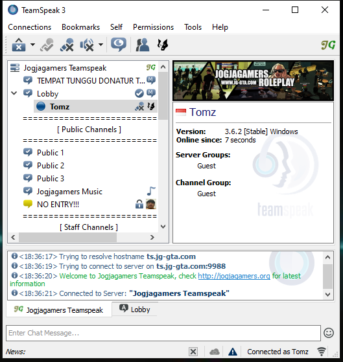The width and height of the screenshot is (343, 362).
Task: Click the warning triangle status icon
Action: tap(233, 352)
